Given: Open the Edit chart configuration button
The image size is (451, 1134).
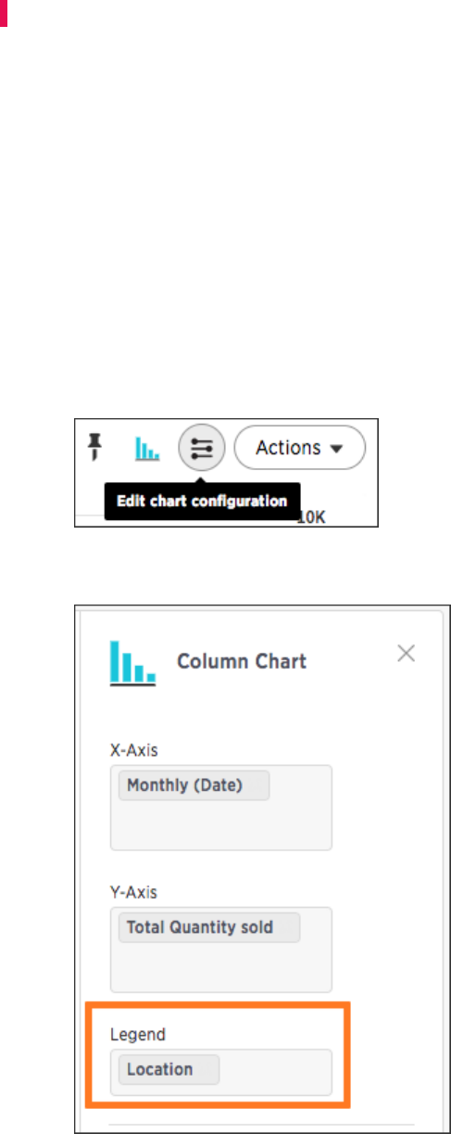Looking at the screenshot, I should [x=201, y=449].
